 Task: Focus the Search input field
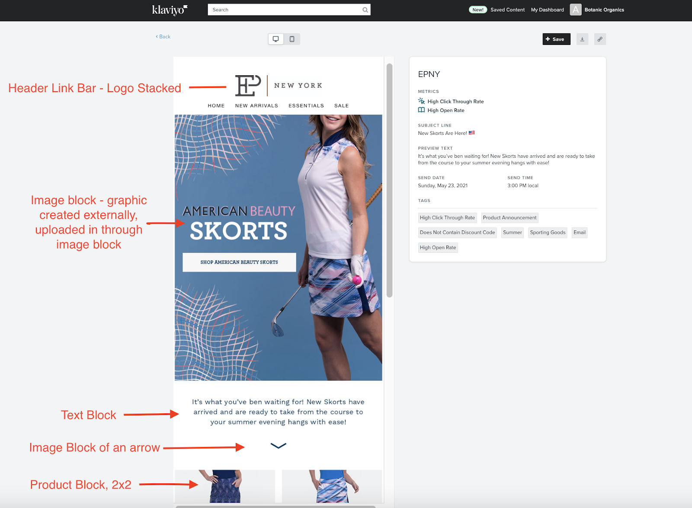click(289, 10)
